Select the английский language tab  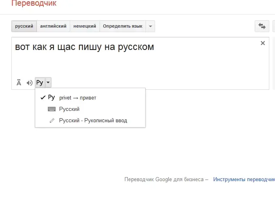point(53,26)
